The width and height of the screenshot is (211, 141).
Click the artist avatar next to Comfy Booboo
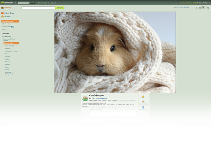point(85,99)
